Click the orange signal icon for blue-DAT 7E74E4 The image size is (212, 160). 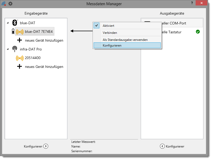(x=20, y=32)
